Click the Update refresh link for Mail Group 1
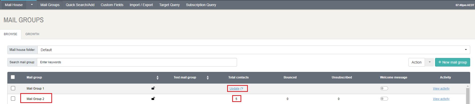Image resolution: width=475 pixels, height=104 pixels. pyautogui.click(x=236, y=89)
